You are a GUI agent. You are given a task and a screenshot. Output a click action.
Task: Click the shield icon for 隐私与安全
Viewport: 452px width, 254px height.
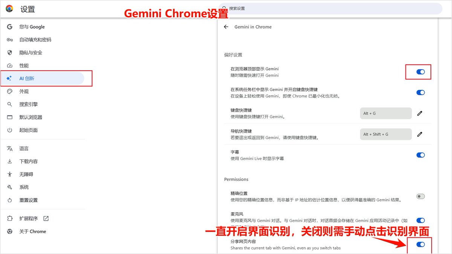pyautogui.click(x=10, y=53)
